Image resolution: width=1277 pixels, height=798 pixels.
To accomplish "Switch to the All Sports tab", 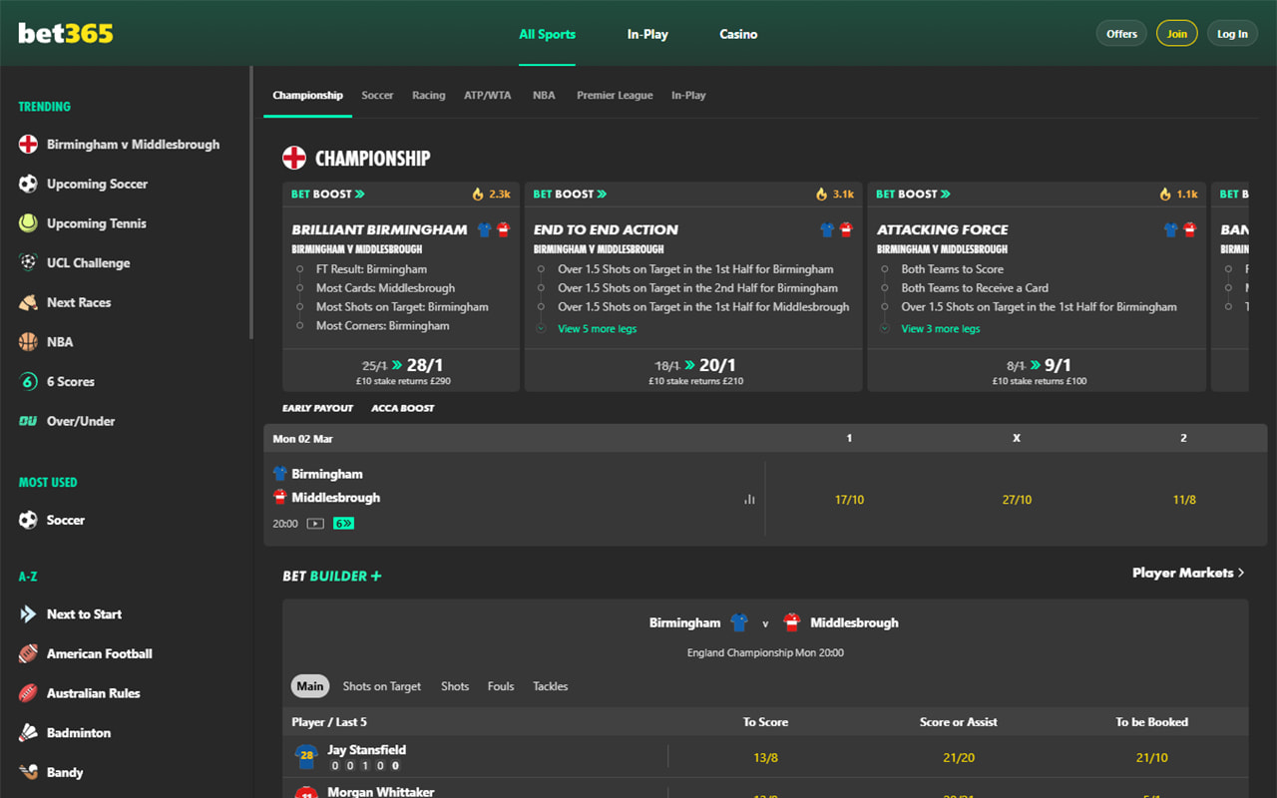I will (x=547, y=34).
